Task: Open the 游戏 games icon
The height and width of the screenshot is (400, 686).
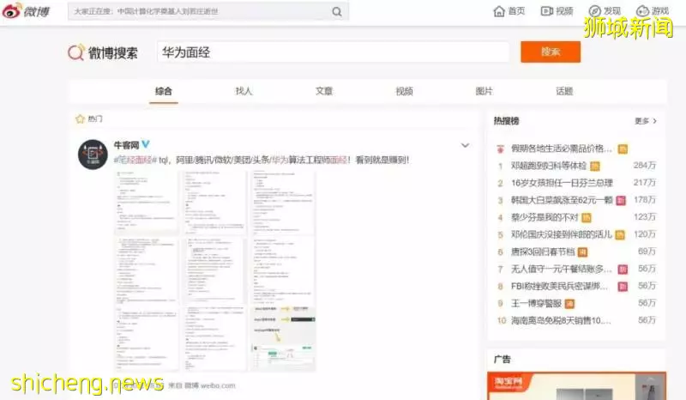Action: [x=642, y=11]
